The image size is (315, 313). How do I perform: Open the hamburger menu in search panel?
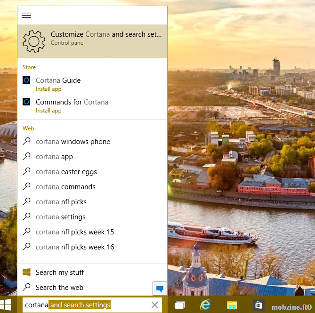(x=26, y=15)
